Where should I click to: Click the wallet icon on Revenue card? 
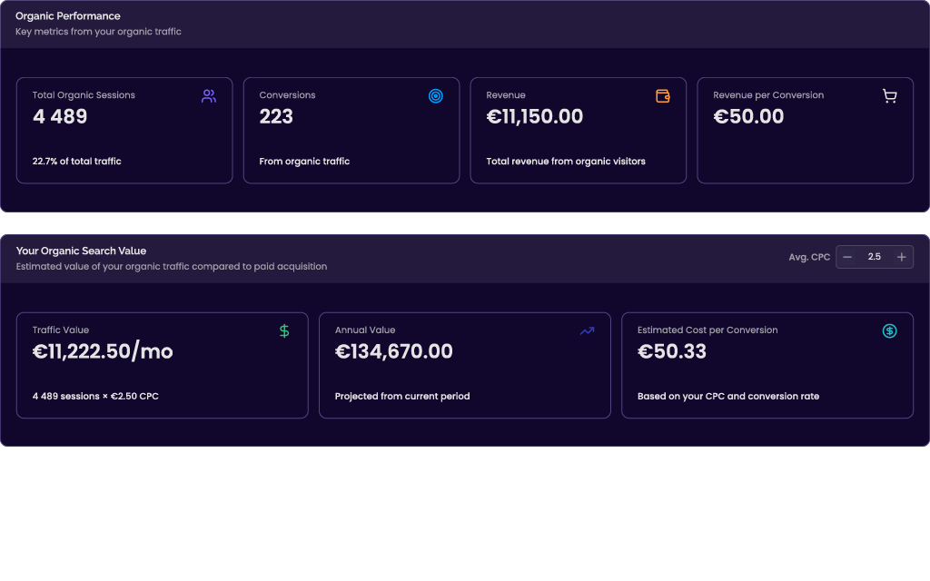662,96
